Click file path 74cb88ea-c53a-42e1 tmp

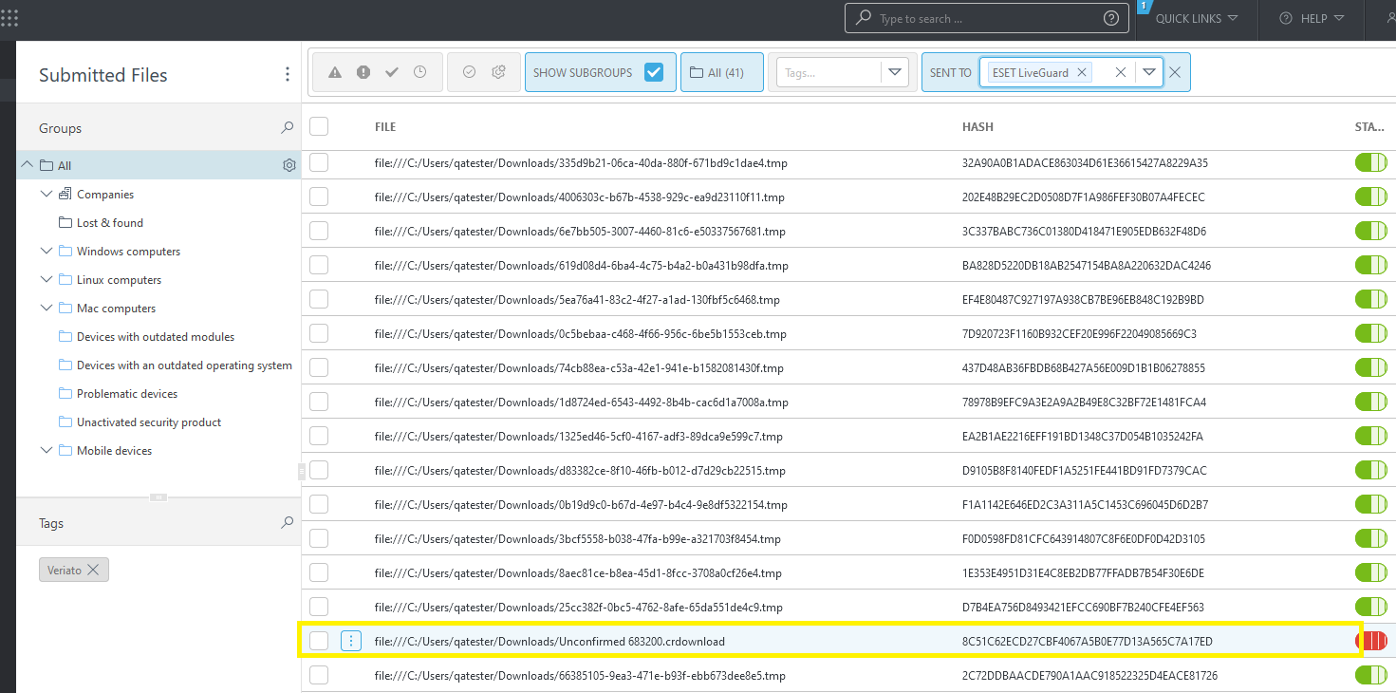click(x=579, y=367)
